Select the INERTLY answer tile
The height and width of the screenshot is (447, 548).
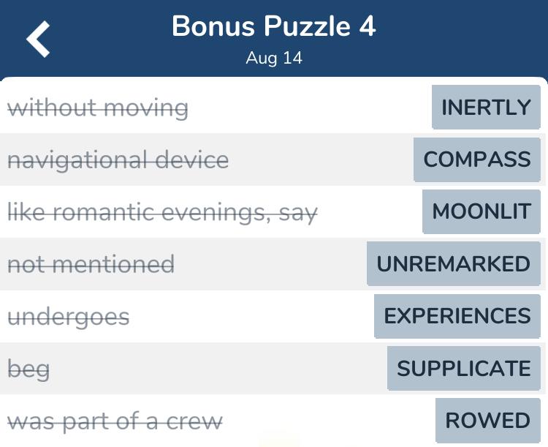[x=486, y=108]
